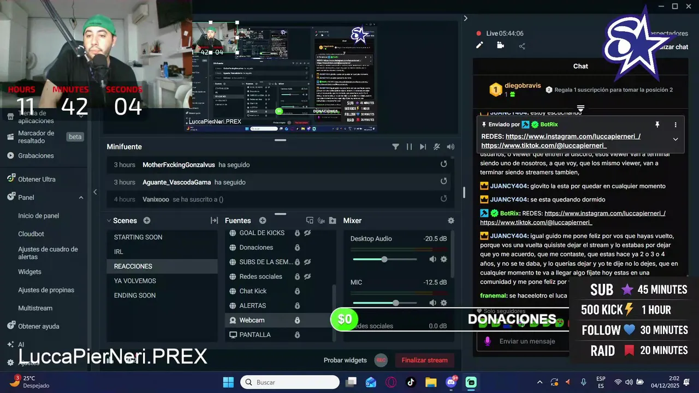The height and width of the screenshot is (393, 699).
Task: Add a new scene with the plus icon
Action: pyautogui.click(x=147, y=221)
